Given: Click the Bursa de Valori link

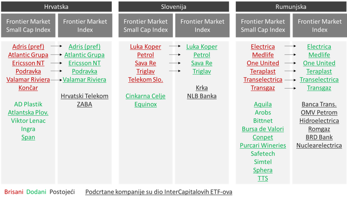Looking at the screenshot, I should pos(263,129).
